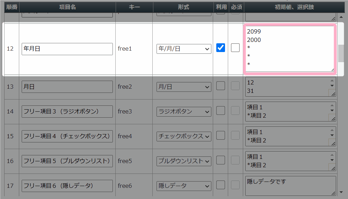Expand the ラジオボタン format dropdown
This screenshot has height=199, width=348.
[184, 112]
